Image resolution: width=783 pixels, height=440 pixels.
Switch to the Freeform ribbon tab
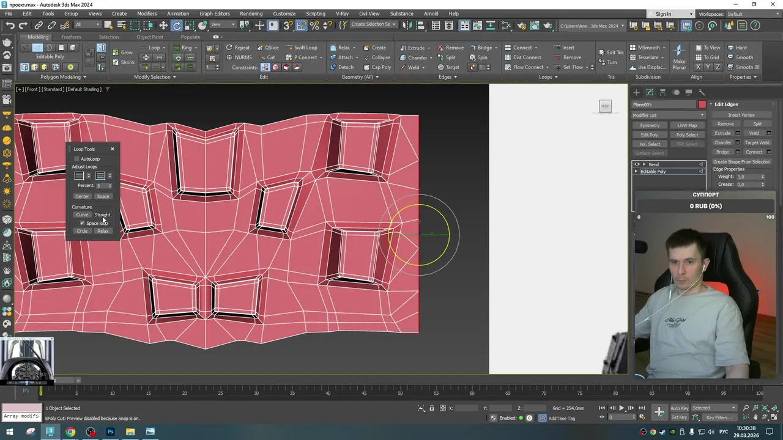coord(71,37)
